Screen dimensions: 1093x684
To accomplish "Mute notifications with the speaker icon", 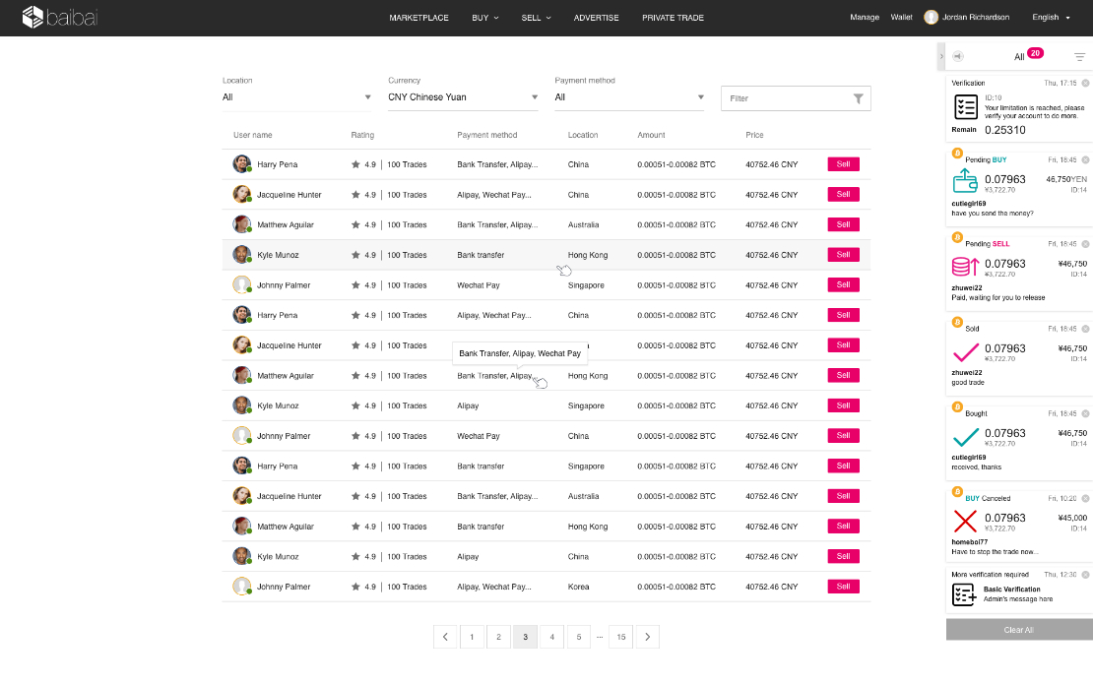I will coord(958,56).
